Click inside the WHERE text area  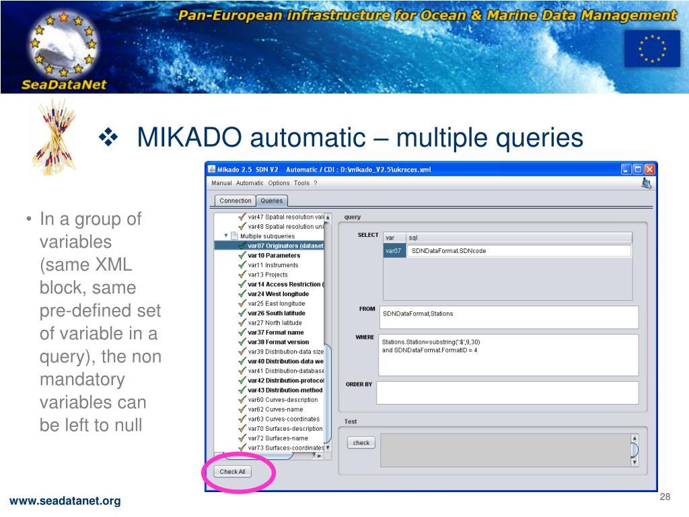(509, 355)
